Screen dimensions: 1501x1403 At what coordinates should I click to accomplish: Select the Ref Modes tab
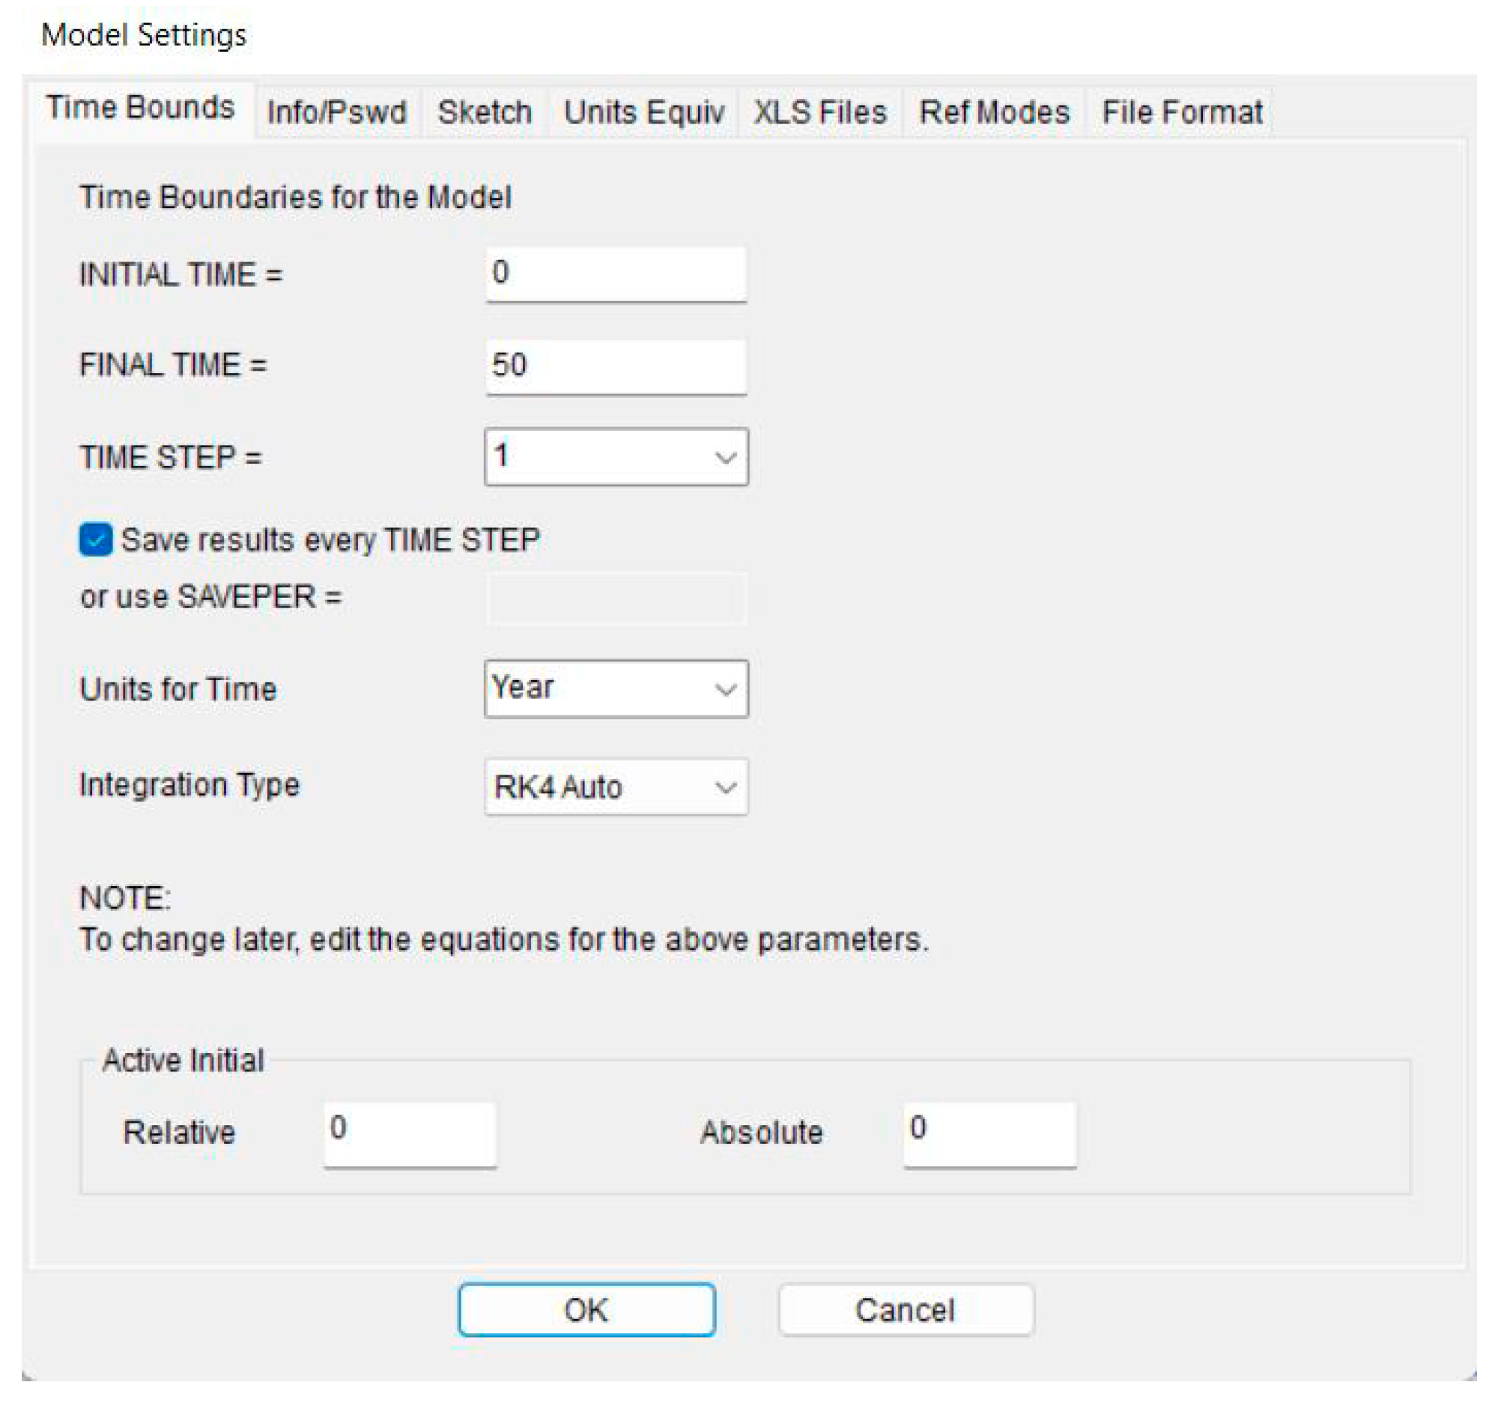pos(994,112)
